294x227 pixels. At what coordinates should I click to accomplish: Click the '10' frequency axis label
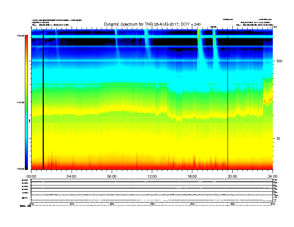[278, 139]
